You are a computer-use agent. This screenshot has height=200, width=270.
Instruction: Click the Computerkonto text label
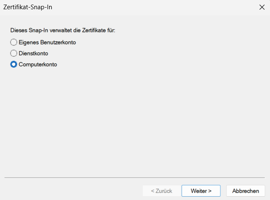pyautogui.click(x=38, y=64)
